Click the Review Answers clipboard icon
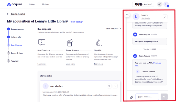 (x=70, y=43)
